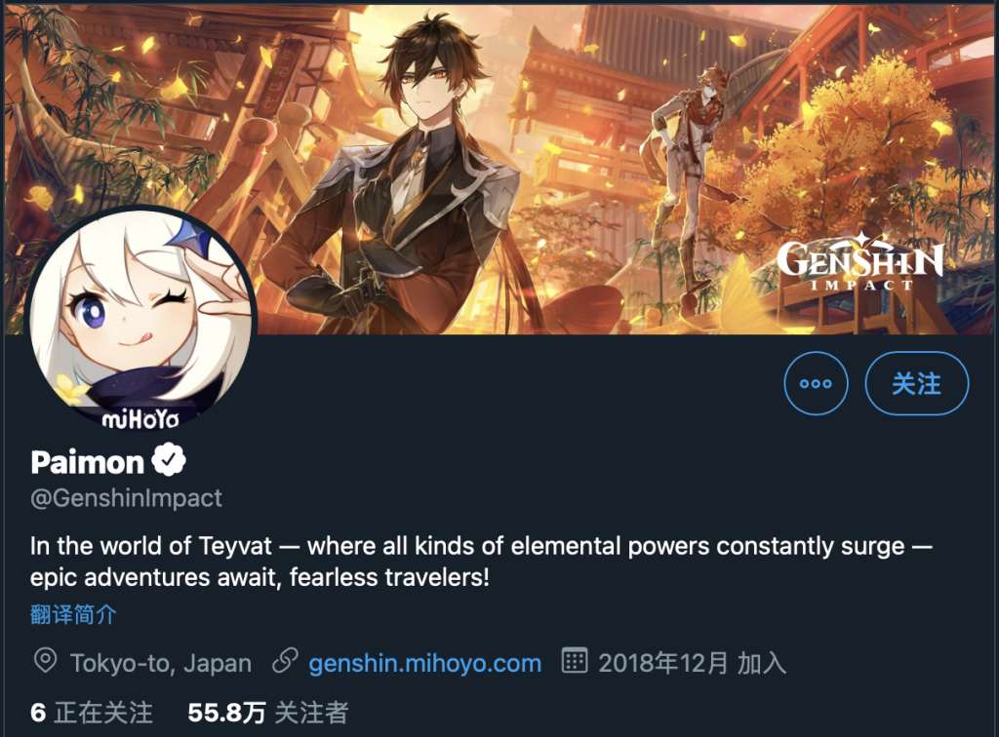Click the location pin icon
The height and width of the screenshot is (737, 999).
click(45, 661)
